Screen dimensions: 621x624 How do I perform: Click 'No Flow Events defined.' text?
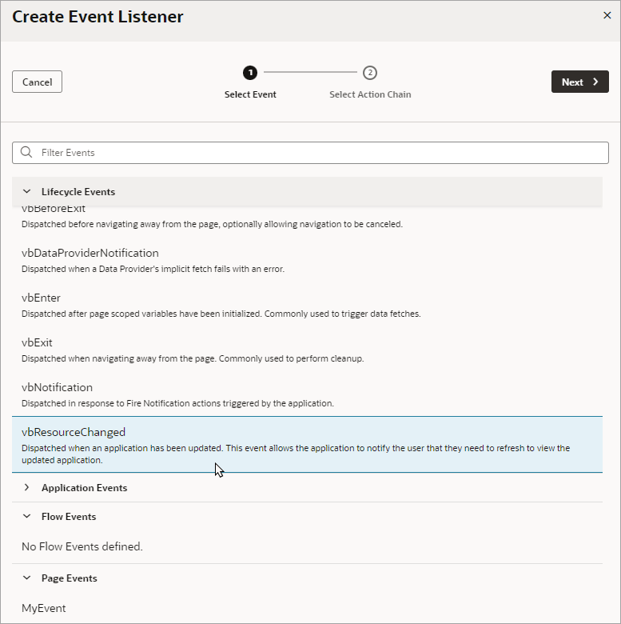point(82,546)
